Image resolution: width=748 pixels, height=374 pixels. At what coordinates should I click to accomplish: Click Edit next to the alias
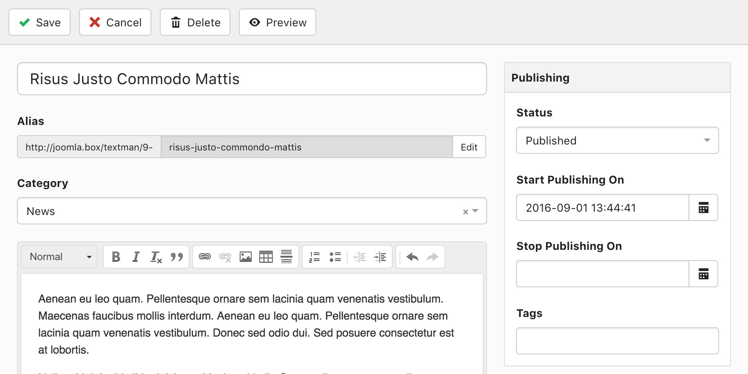point(469,147)
